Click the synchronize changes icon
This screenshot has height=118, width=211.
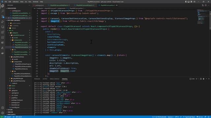14,117
